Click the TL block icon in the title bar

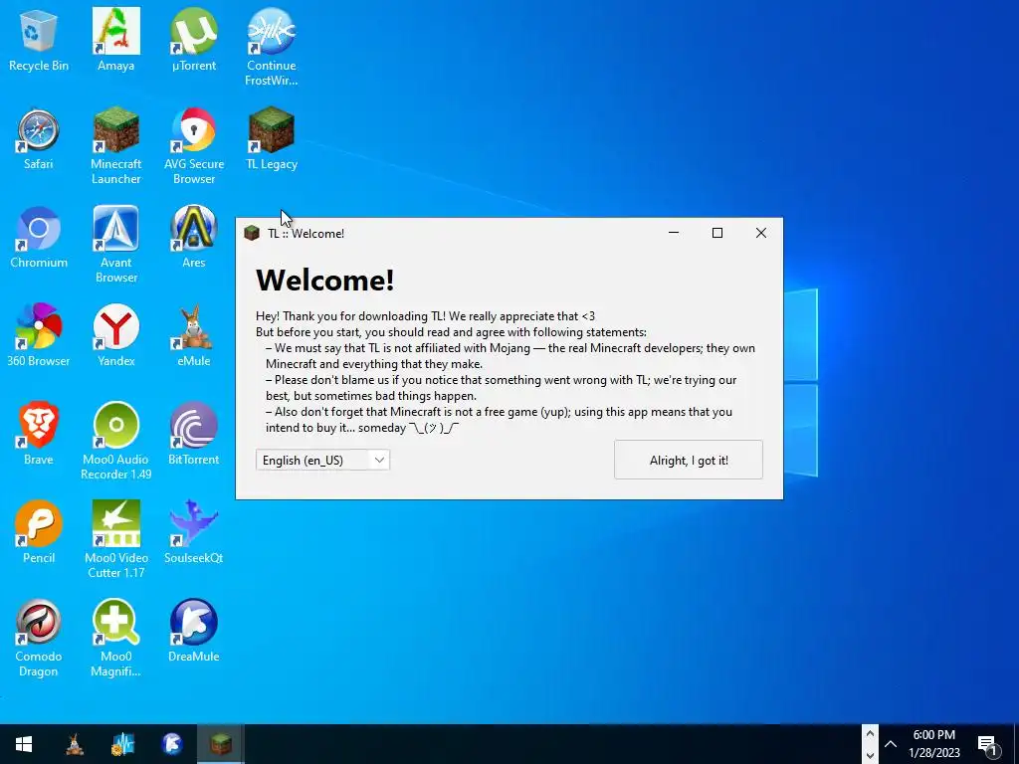pos(252,233)
